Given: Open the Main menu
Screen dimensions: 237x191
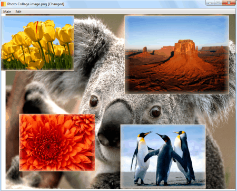Looking at the screenshot, I should tap(7, 12).
